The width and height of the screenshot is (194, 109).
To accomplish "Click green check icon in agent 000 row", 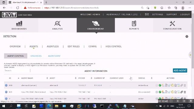I will tap(160, 85).
